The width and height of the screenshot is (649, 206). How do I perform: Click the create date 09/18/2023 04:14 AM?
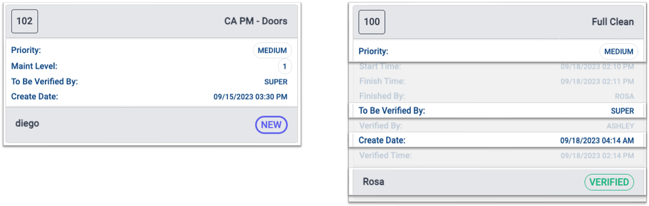[x=597, y=140]
